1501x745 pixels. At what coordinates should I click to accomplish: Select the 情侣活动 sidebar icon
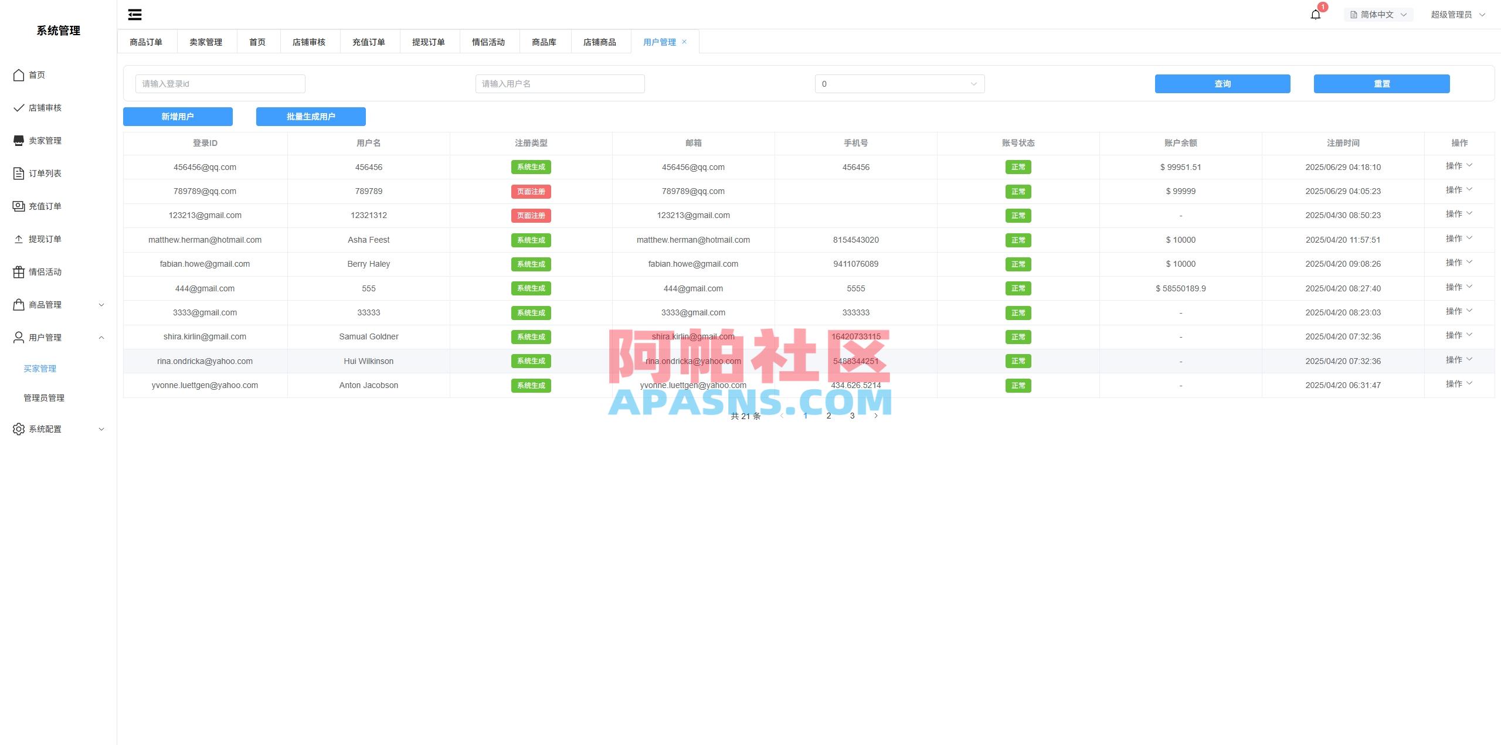[18, 271]
